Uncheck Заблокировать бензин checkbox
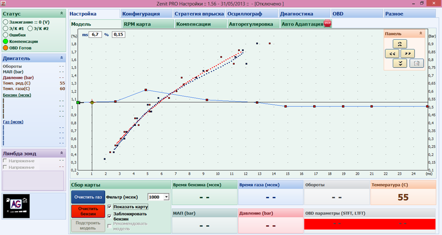442x235 pixels. pos(109,216)
